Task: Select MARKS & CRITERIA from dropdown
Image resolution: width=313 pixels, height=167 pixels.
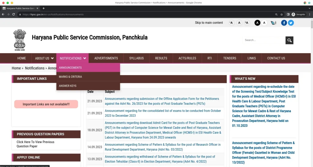Action: 88,77
